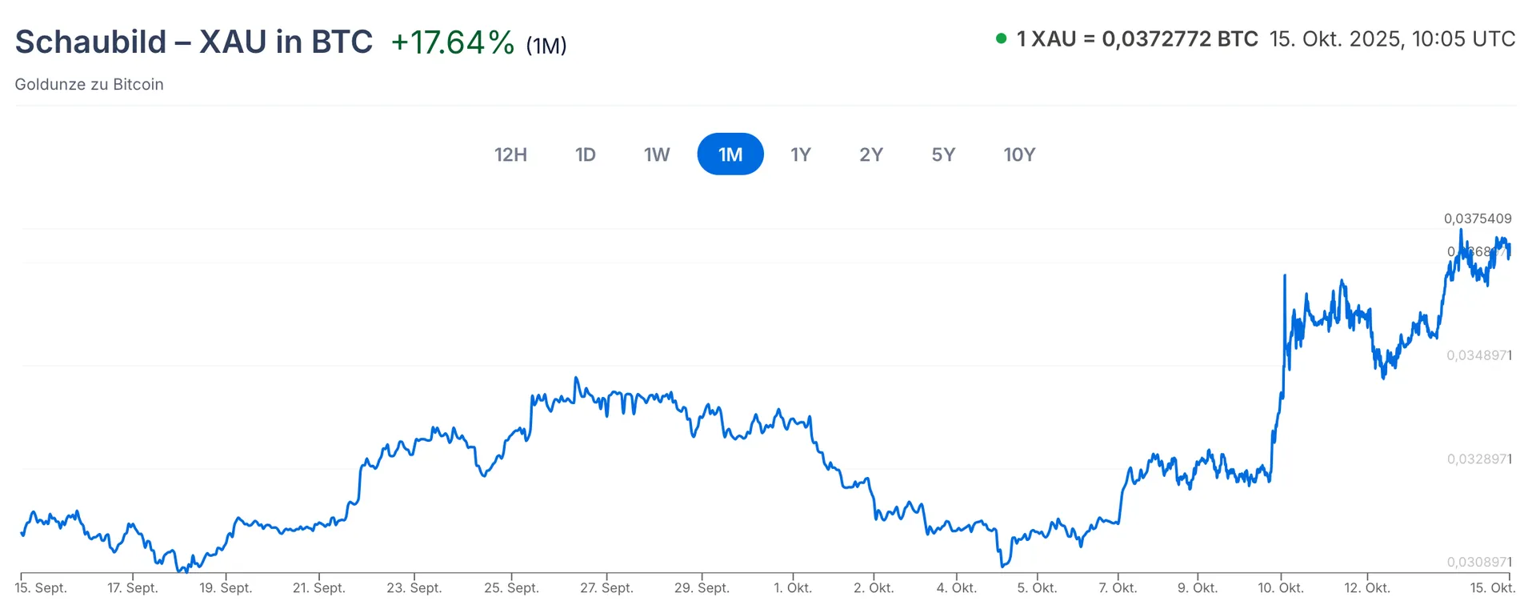The width and height of the screenshot is (1536, 605).
Task: Click the 0,0375409 peak price label
Action: pos(1477,218)
